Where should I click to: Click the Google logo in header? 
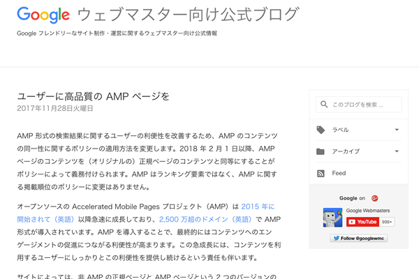pyautogui.click(x=43, y=15)
